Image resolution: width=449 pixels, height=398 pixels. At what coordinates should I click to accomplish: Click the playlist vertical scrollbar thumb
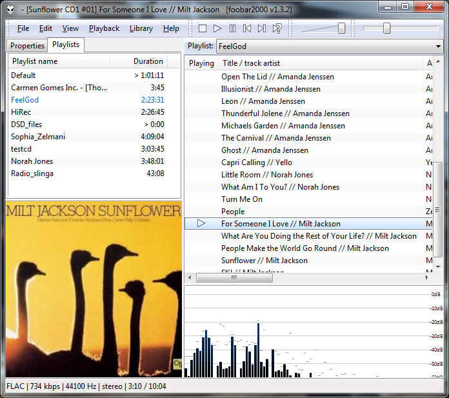coord(438,209)
